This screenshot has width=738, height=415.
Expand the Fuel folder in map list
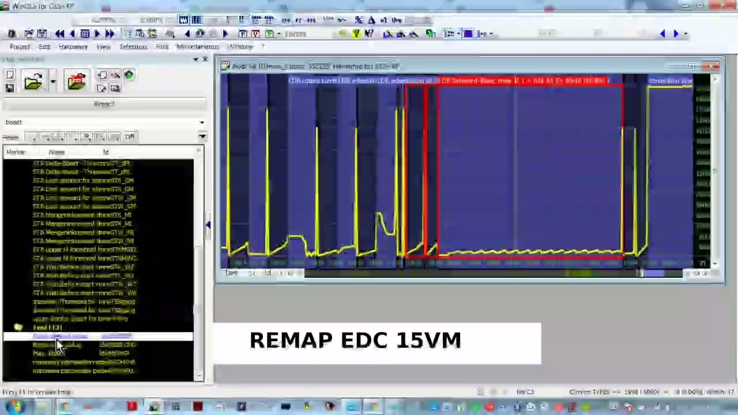(x=18, y=327)
